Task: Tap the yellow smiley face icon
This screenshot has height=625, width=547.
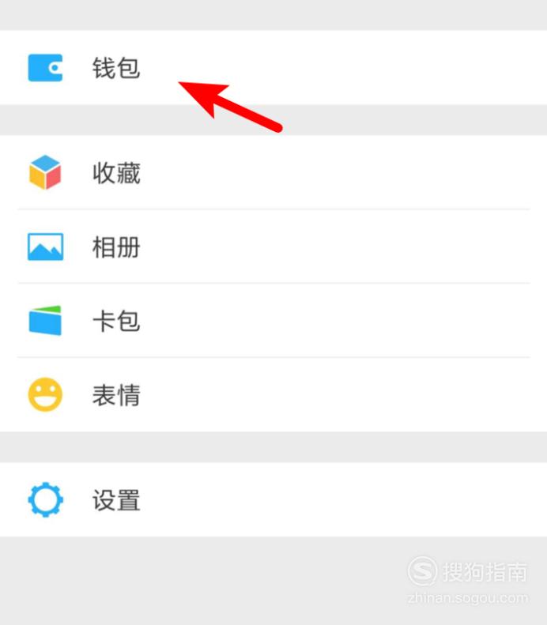Action: coord(45,394)
